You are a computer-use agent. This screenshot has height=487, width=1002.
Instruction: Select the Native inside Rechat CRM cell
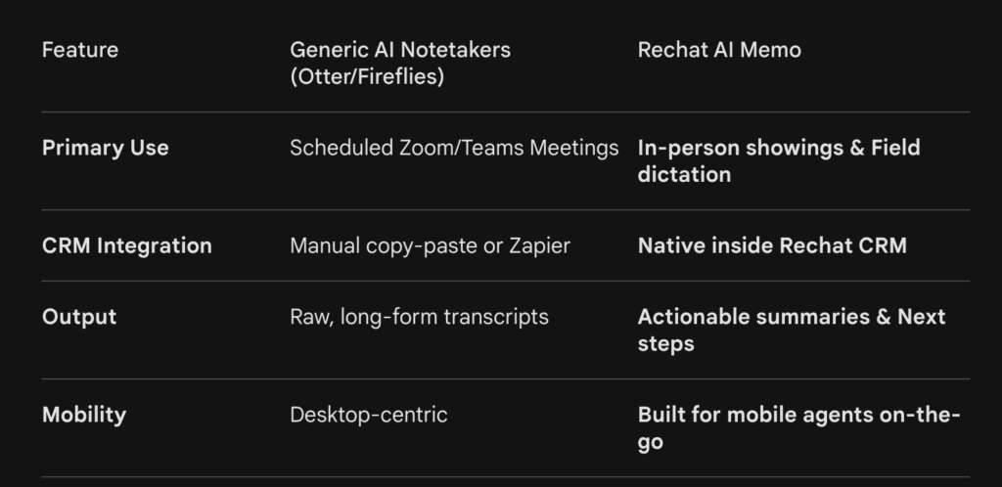coord(772,245)
